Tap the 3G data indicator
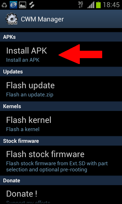This screenshot has width=122, height=204. (81, 5)
